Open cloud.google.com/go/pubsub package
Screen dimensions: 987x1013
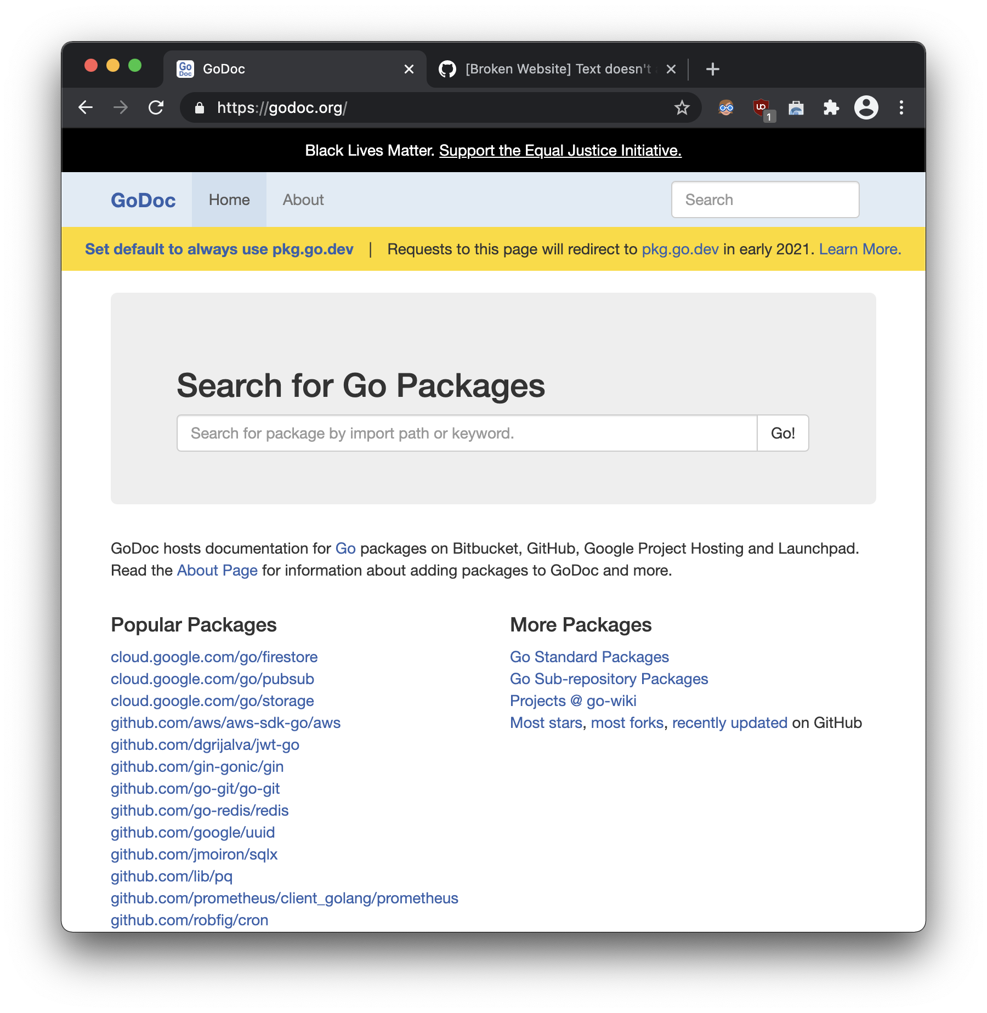(x=212, y=679)
